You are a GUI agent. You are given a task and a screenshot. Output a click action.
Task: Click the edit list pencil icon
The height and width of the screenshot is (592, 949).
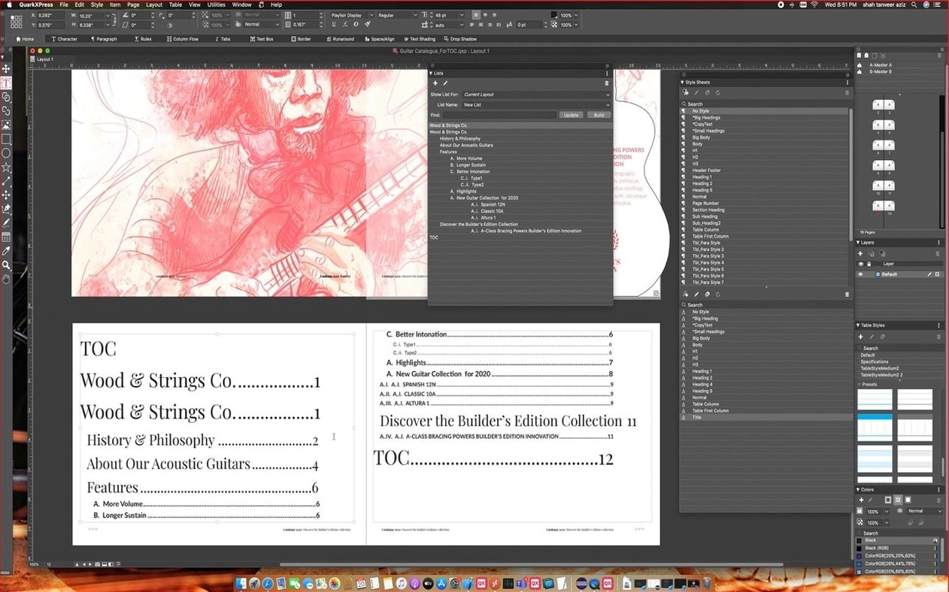tap(445, 83)
